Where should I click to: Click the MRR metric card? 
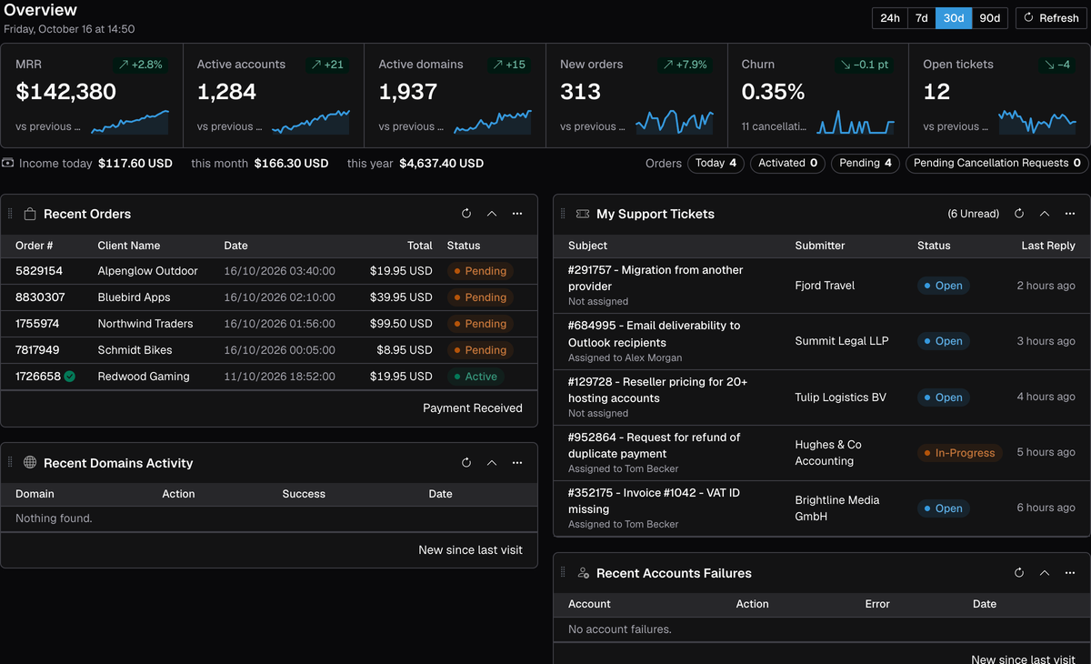(x=92, y=96)
